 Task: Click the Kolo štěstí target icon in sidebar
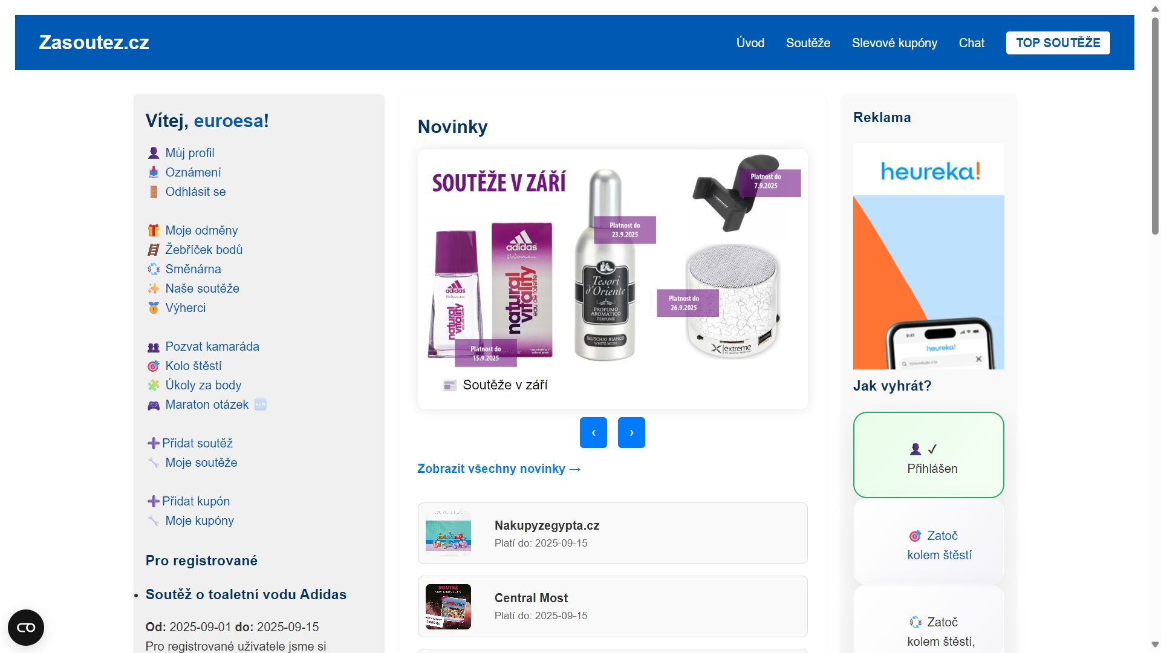click(x=154, y=366)
